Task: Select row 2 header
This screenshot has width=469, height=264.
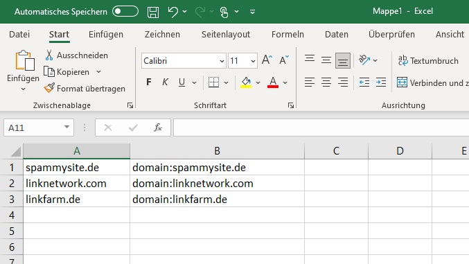Action: [x=12, y=183]
